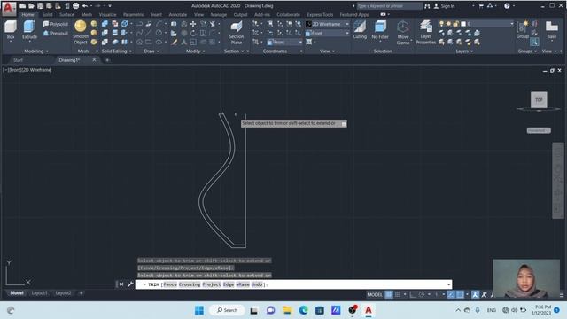Toggle polar tracking in the status bar

pos(422,294)
